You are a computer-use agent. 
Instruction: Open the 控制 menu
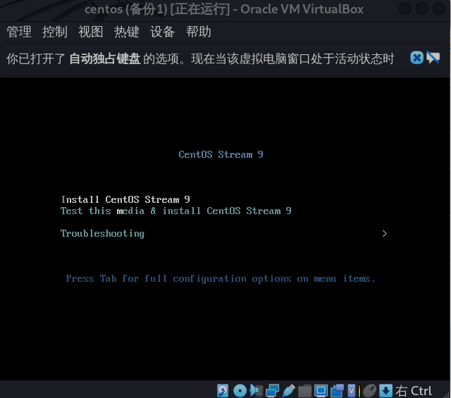tap(55, 32)
